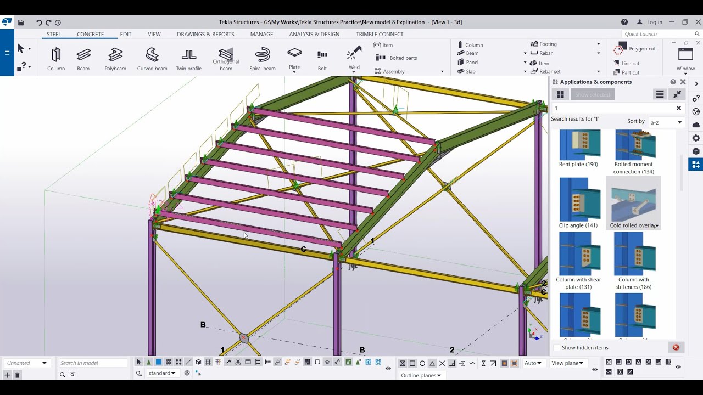Viewport: 703px width, 395px height.
Task: Toggle the snapping toolbar eye icon
Action: (595, 369)
